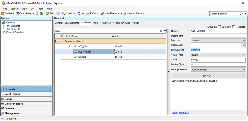Click the Query Date calendar icon
Image resolution: width=248 pixels, height=121 pixels.
pos(17,13)
